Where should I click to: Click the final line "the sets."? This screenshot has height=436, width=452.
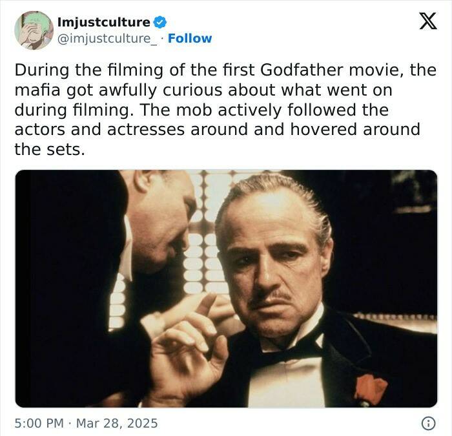pos(50,149)
